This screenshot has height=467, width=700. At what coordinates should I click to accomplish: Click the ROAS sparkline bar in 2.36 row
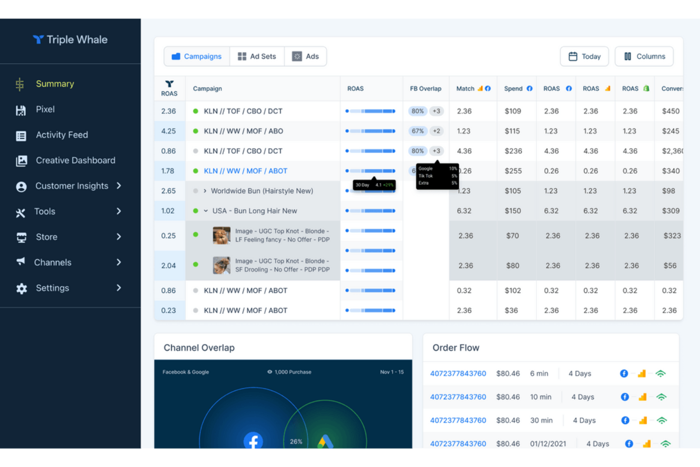[x=370, y=111]
